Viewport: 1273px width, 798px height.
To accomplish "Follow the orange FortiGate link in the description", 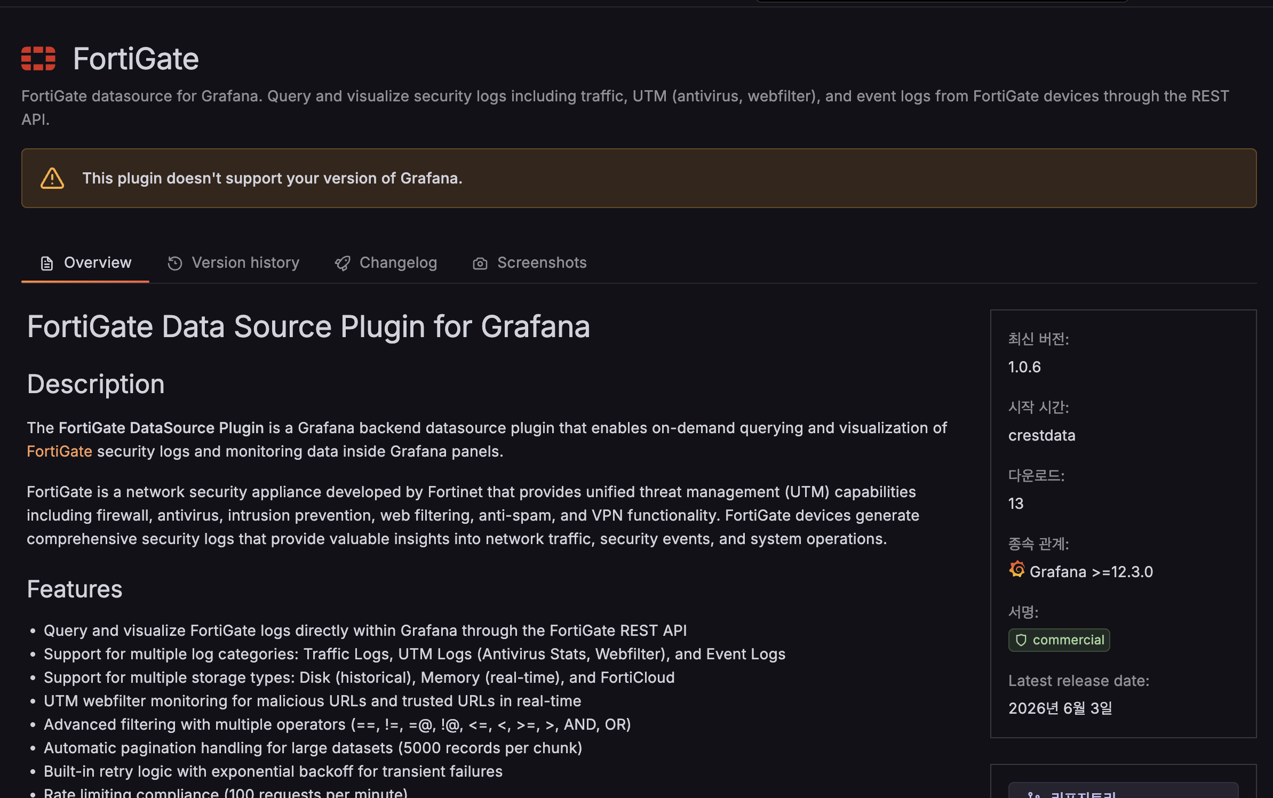I will (59, 451).
